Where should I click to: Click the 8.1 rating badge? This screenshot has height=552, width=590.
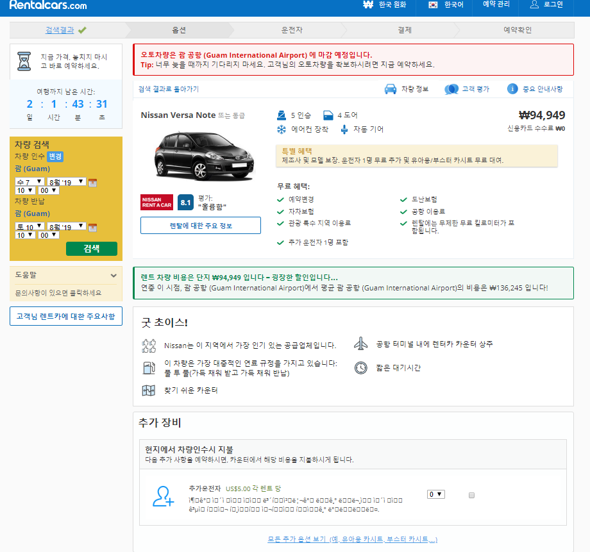pyautogui.click(x=185, y=203)
